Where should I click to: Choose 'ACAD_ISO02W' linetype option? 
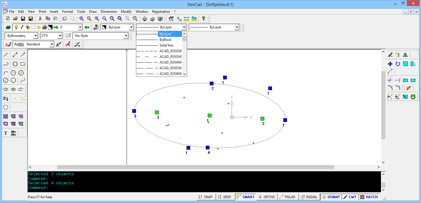click(x=159, y=51)
